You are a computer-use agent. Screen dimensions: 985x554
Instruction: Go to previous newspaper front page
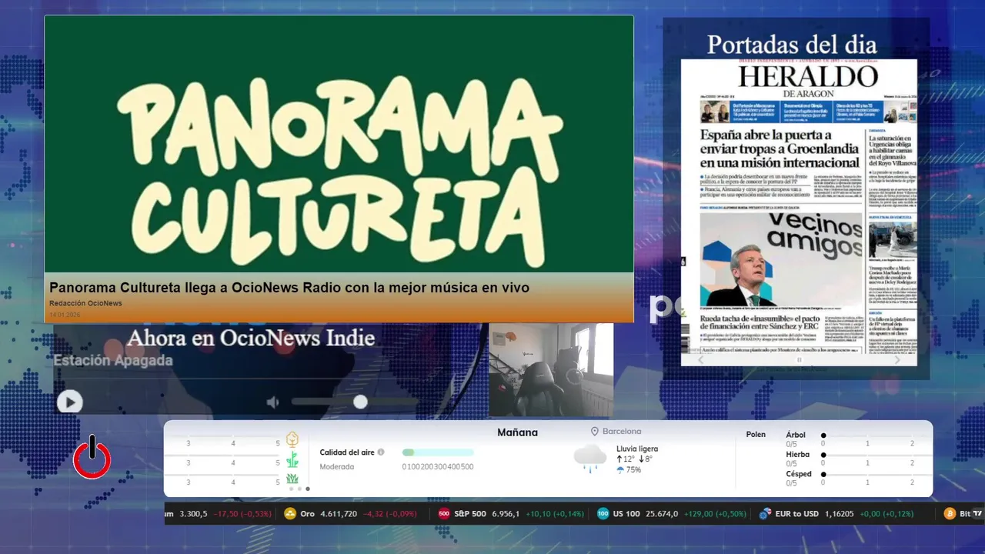click(700, 359)
